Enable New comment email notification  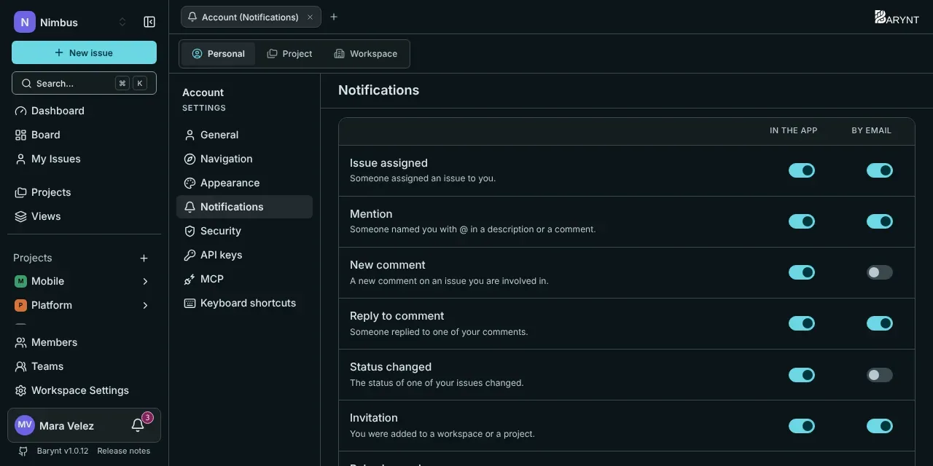tap(880, 272)
